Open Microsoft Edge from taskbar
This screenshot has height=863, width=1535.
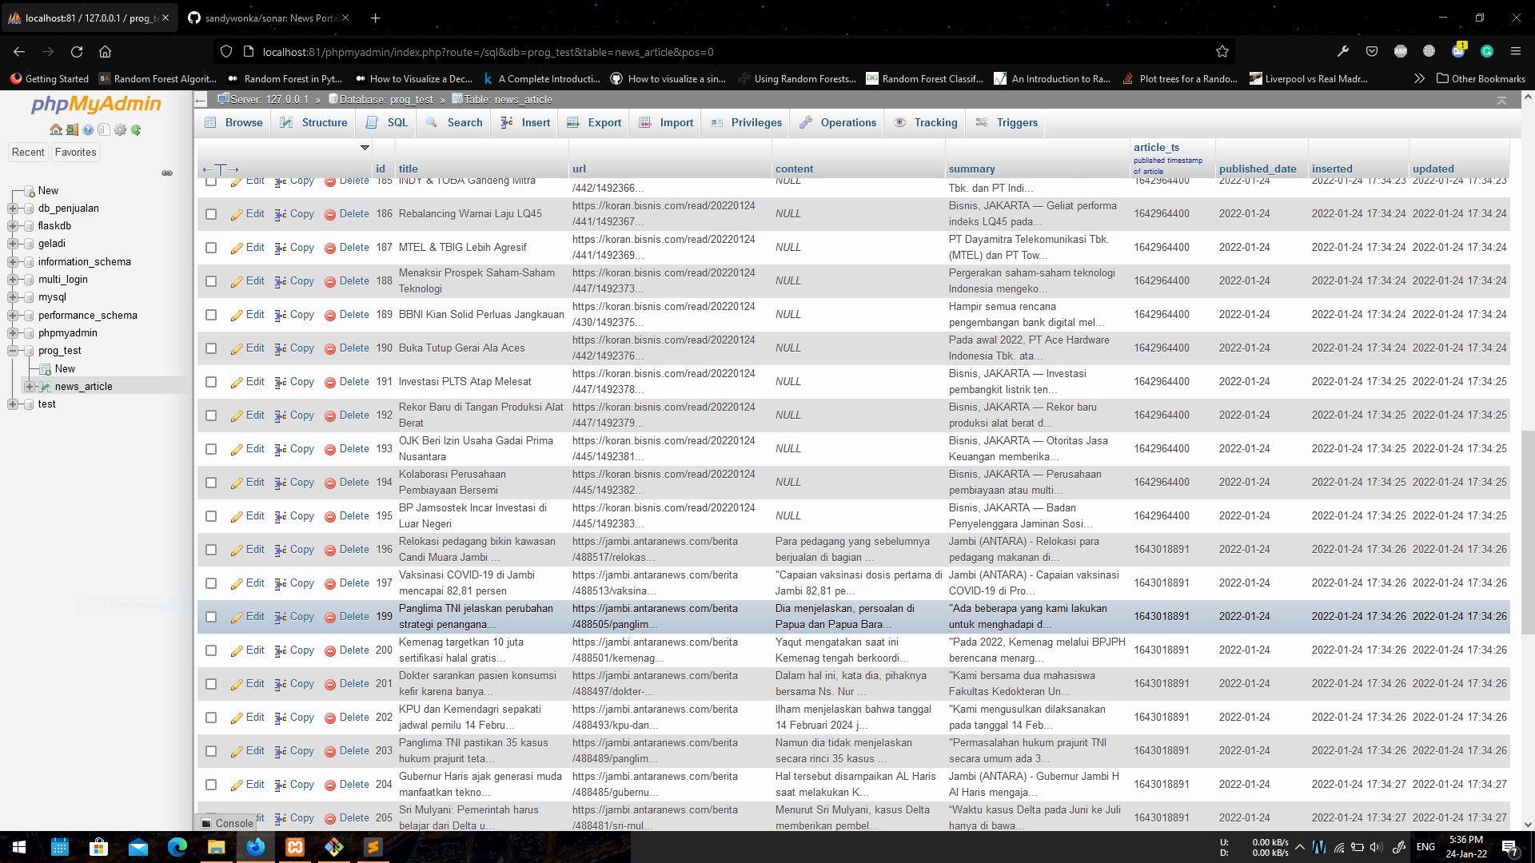pyautogui.click(x=177, y=847)
